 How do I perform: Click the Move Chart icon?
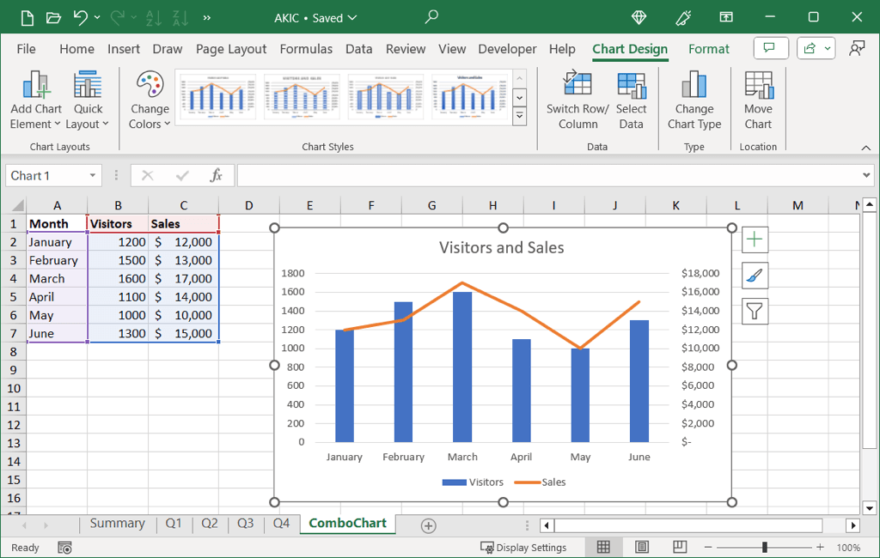click(758, 86)
